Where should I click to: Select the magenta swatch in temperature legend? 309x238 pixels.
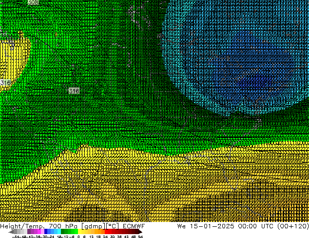(x=39, y=231)
